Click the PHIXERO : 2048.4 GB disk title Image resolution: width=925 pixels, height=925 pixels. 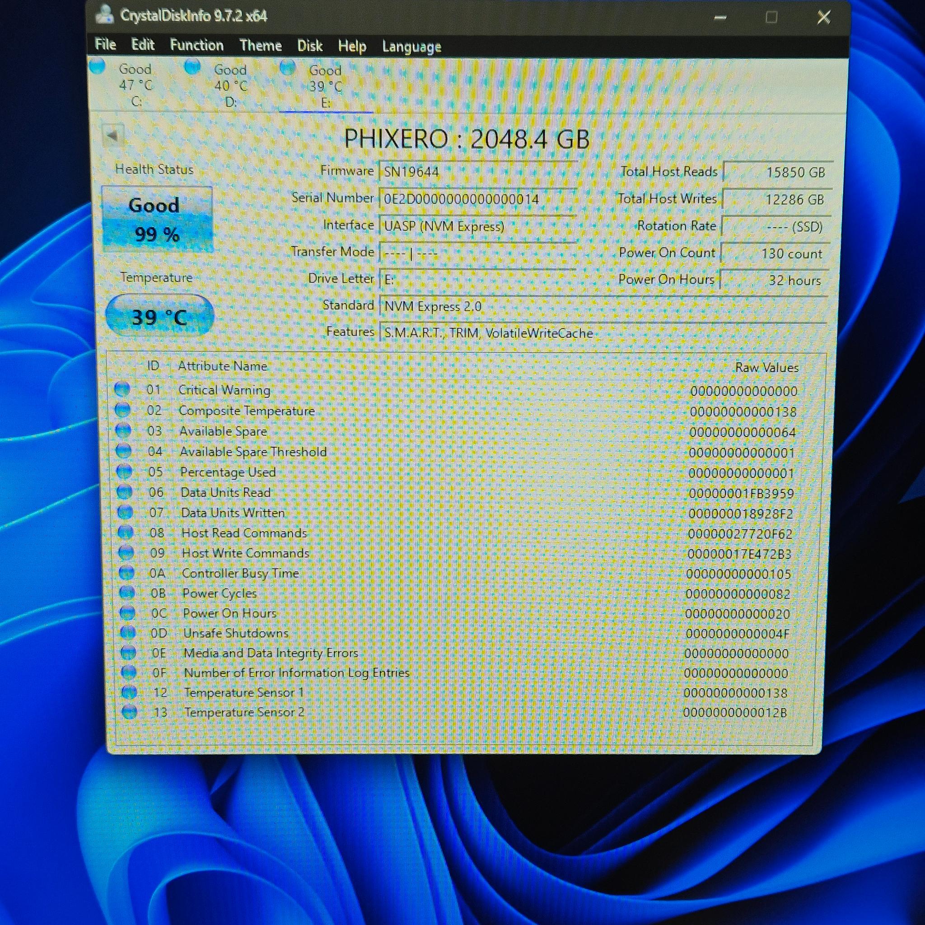[467, 139]
